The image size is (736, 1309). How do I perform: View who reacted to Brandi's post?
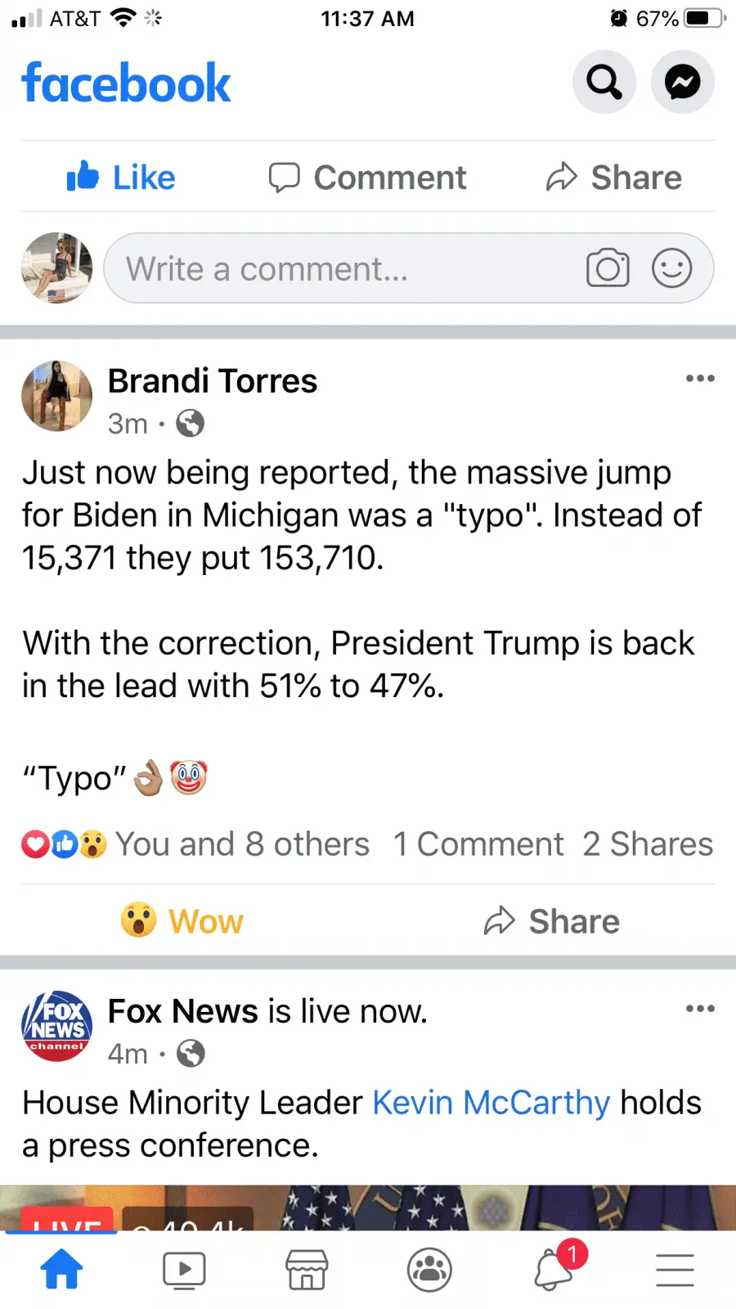pyautogui.click(x=196, y=844)
